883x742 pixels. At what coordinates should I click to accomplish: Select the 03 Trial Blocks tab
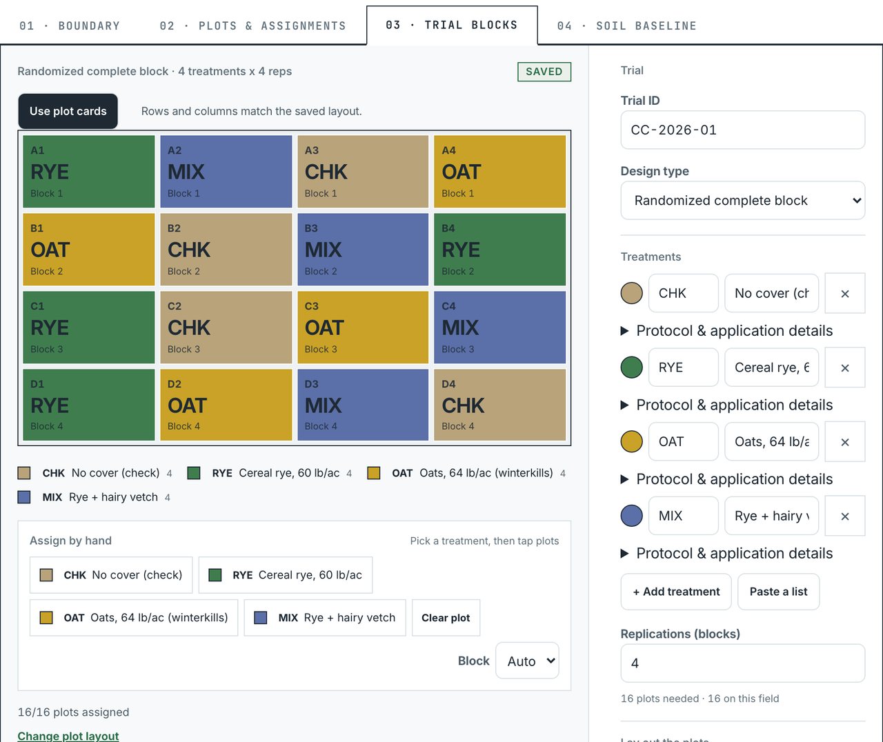tap(452, 25)
